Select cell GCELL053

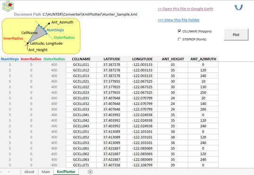click(81, 143)
